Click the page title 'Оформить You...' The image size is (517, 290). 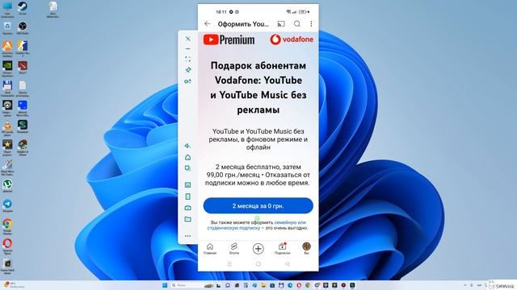click(243, 23)
